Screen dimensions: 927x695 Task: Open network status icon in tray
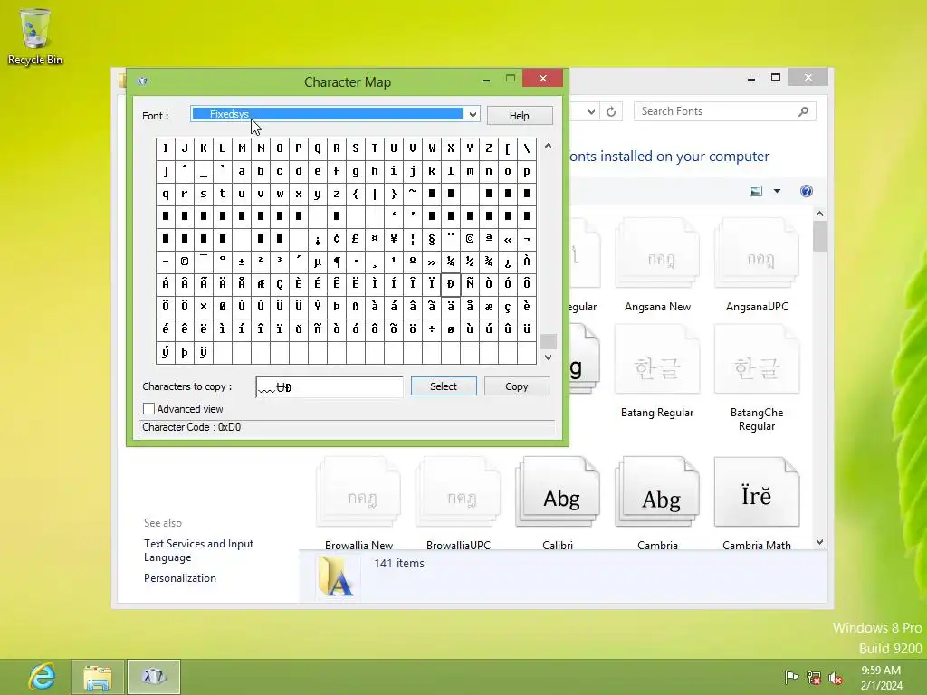814,677
